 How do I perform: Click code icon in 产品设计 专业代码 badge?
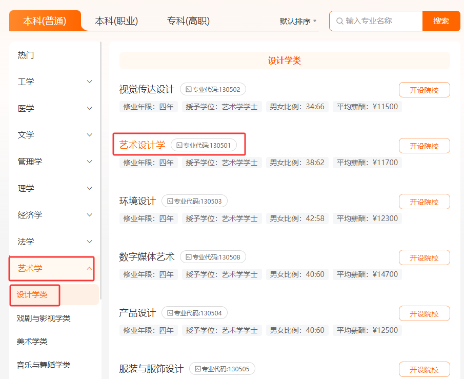click(x=170, y=313)
